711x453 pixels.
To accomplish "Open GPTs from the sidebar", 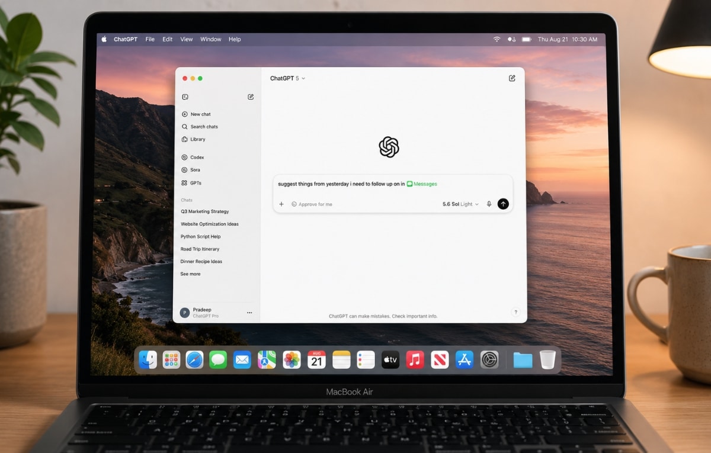I will (191, 183).
